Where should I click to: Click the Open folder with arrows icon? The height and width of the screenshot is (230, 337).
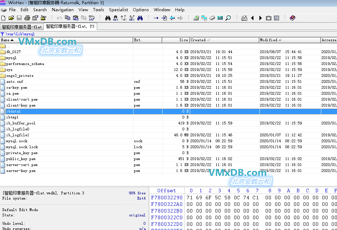43,18
